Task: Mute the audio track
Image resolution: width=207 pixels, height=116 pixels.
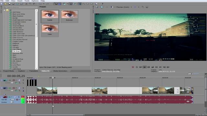Action: 15,97
